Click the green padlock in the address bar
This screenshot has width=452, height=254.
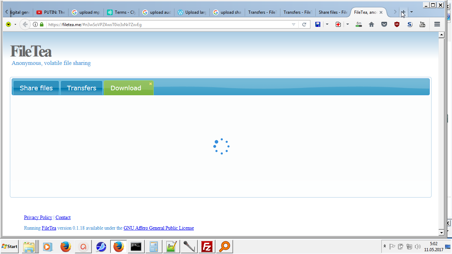pos(42,24)
